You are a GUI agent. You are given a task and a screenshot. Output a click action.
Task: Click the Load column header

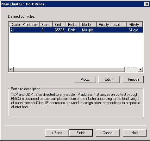pyautogui.click(x=119, y=25)
